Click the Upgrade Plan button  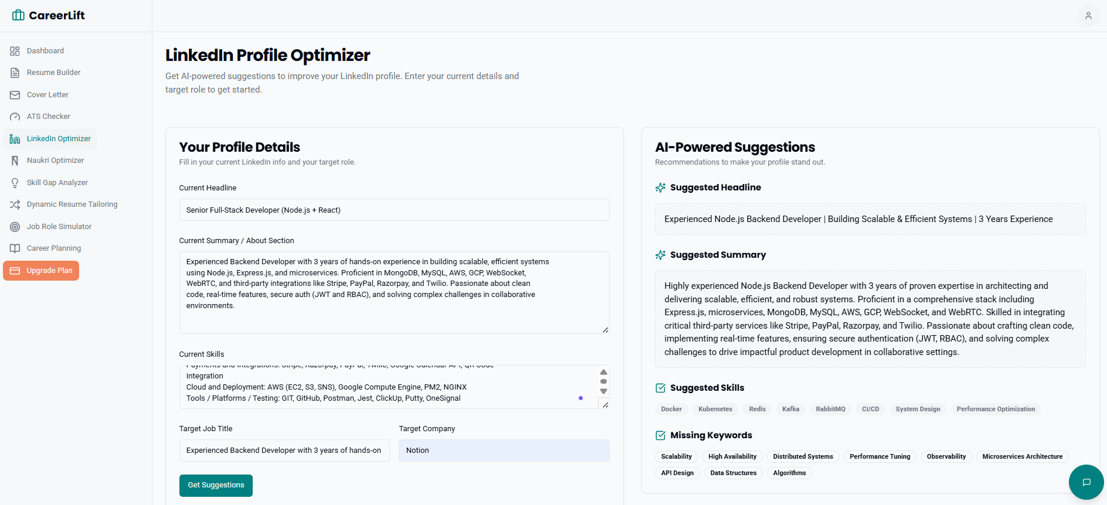41,270
